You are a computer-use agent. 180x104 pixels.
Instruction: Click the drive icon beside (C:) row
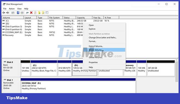pos(4,21)
